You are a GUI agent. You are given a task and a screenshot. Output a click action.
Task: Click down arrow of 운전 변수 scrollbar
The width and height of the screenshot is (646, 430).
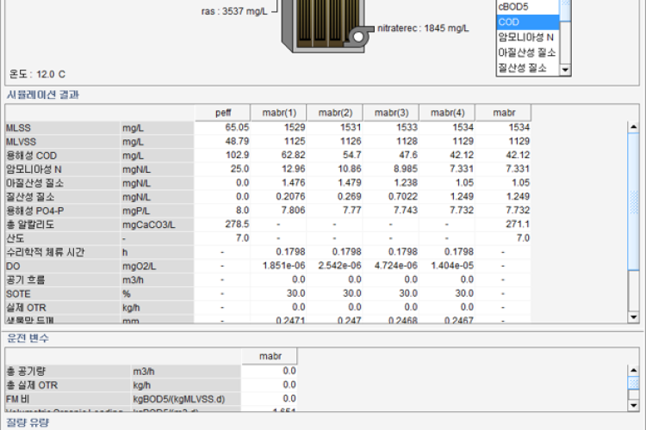pyautogui.click(x=633, y=405)
